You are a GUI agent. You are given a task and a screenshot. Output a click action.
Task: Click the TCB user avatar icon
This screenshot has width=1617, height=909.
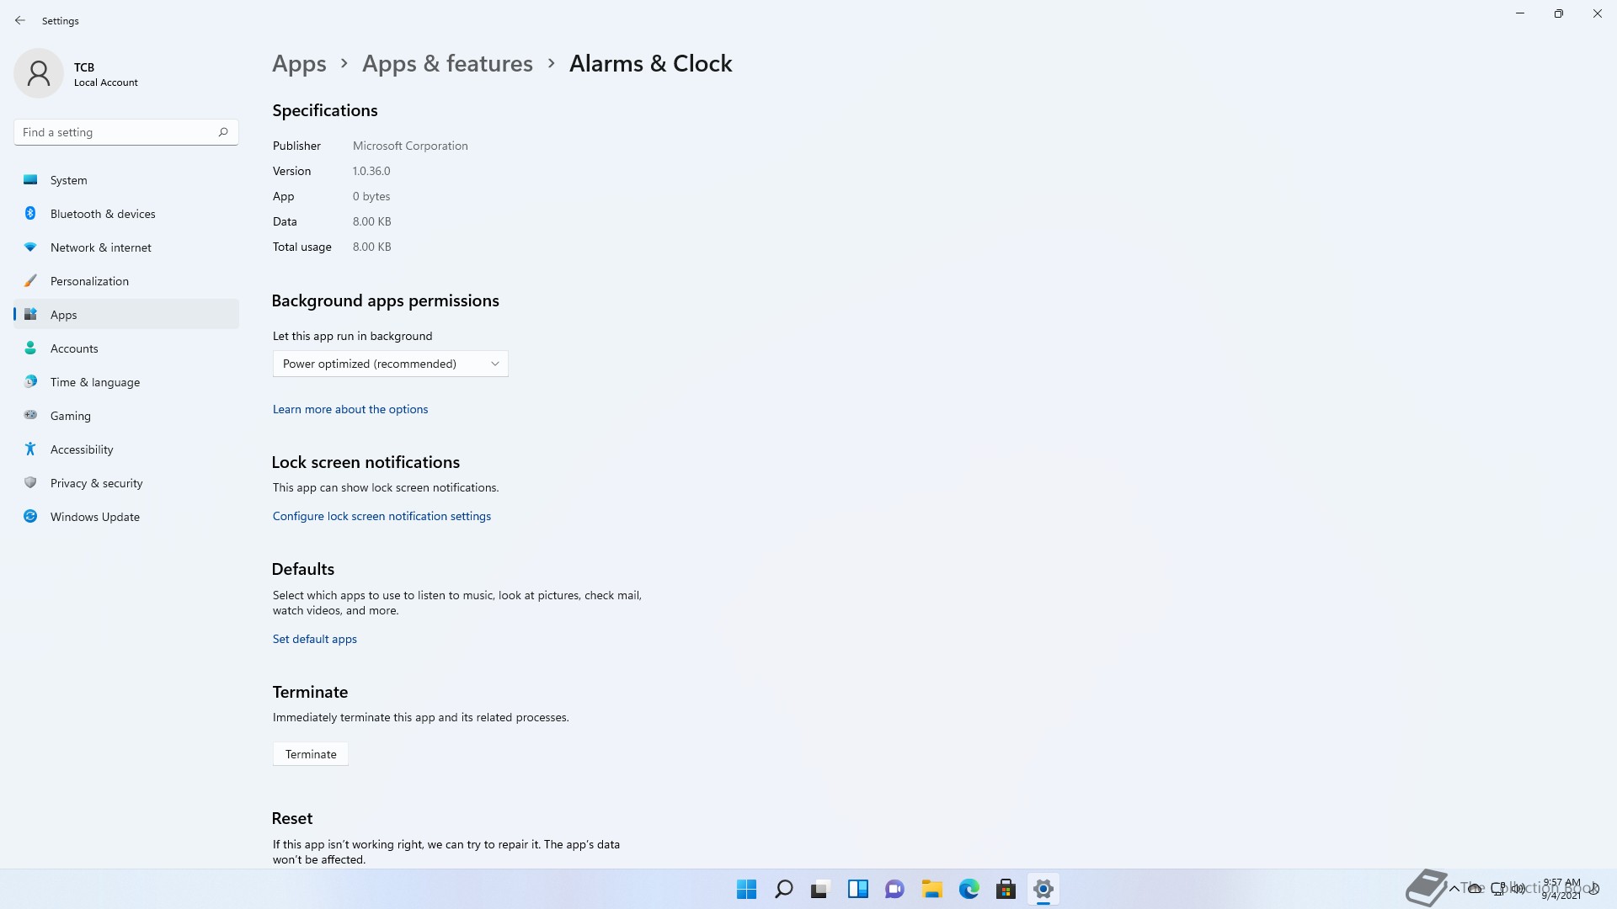39,73
